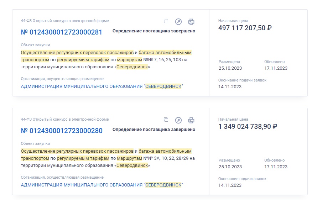Select description text about routes 7, 16, 25, 103

106,60
